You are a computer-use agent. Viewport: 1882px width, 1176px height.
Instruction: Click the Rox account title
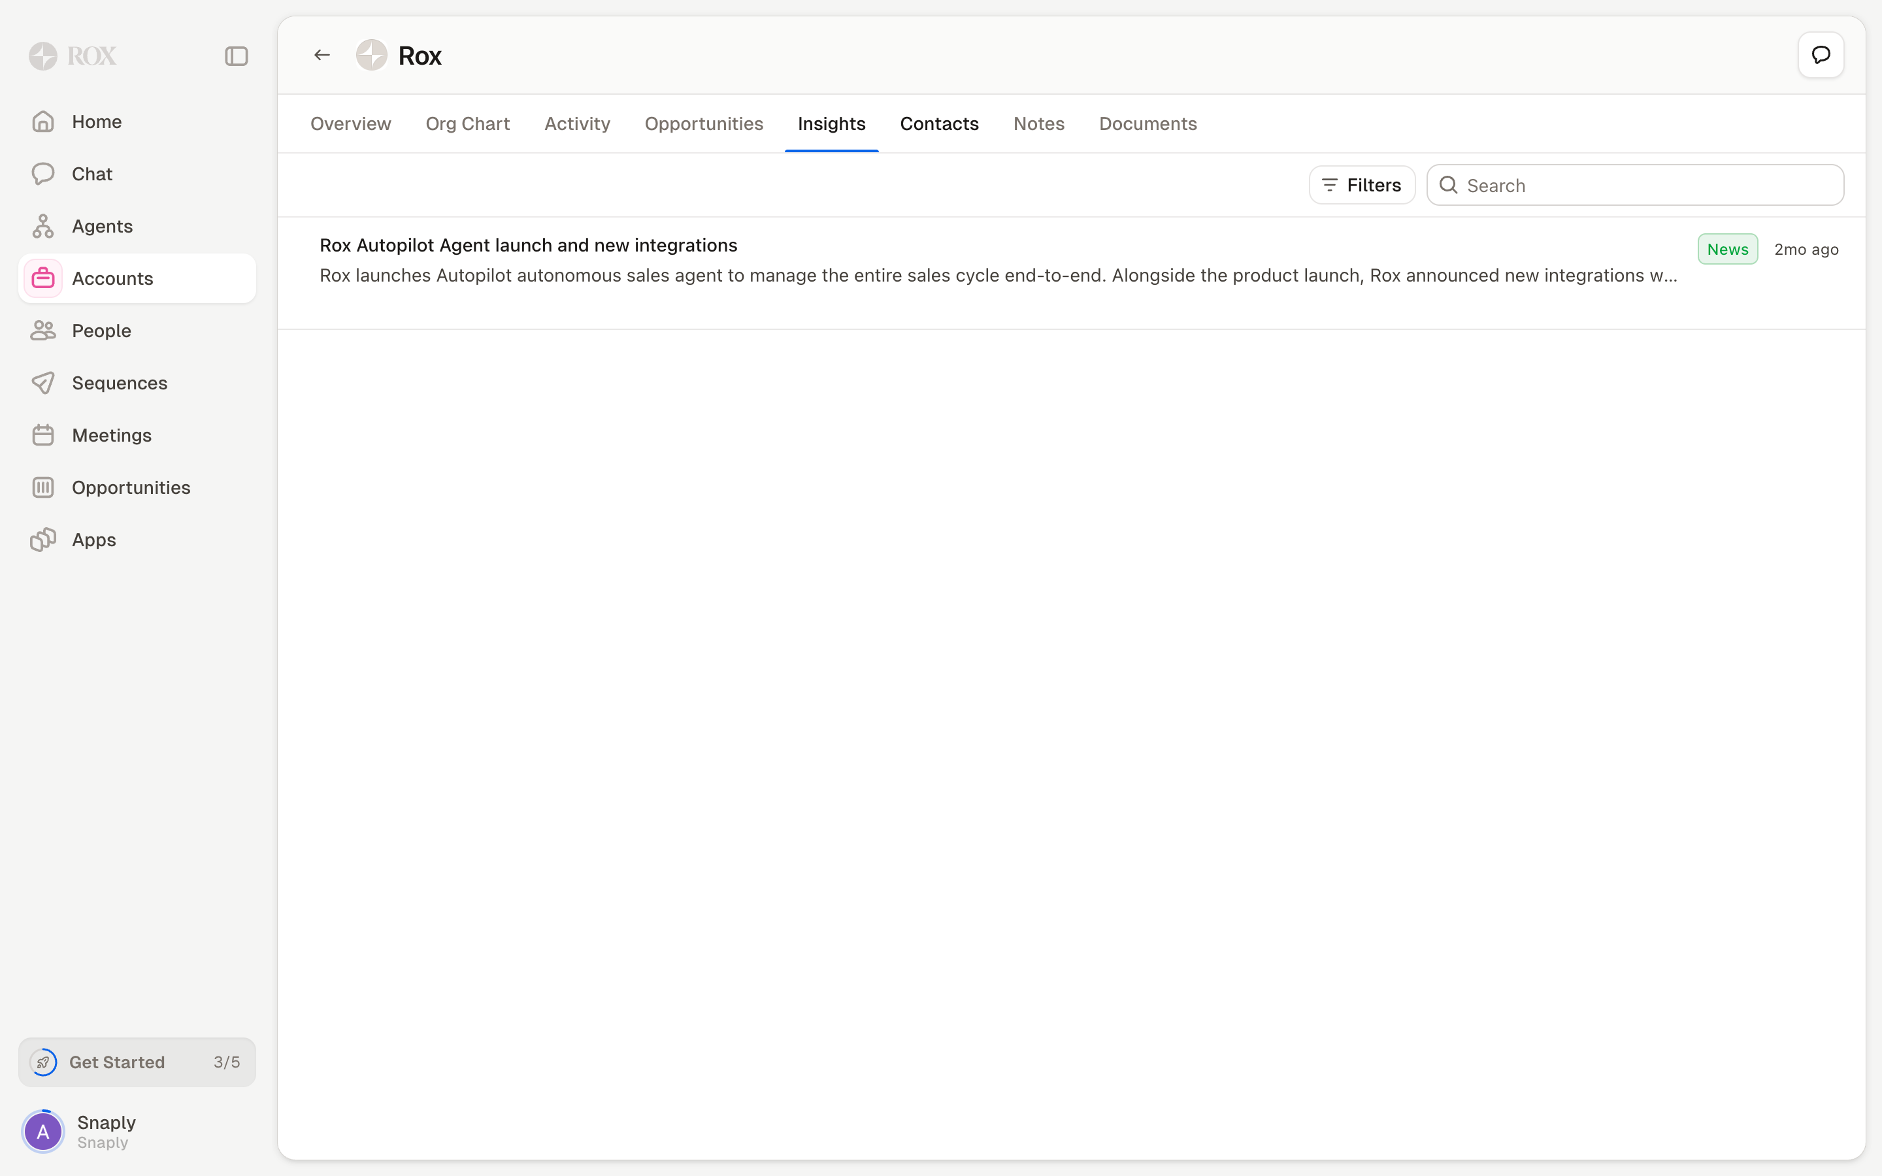(x=420, y=56)
